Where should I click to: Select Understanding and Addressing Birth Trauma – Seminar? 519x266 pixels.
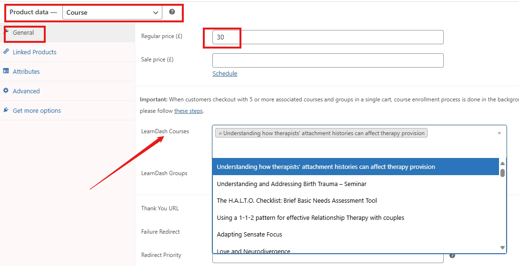coord(356,184)
